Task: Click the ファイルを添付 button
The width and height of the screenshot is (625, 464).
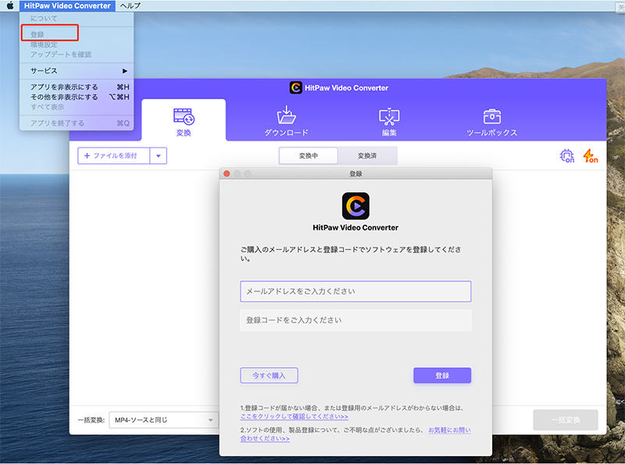Action: (x=114, y=156)
